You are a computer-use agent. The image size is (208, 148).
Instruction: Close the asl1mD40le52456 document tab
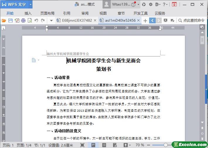(x=138, y=20)
